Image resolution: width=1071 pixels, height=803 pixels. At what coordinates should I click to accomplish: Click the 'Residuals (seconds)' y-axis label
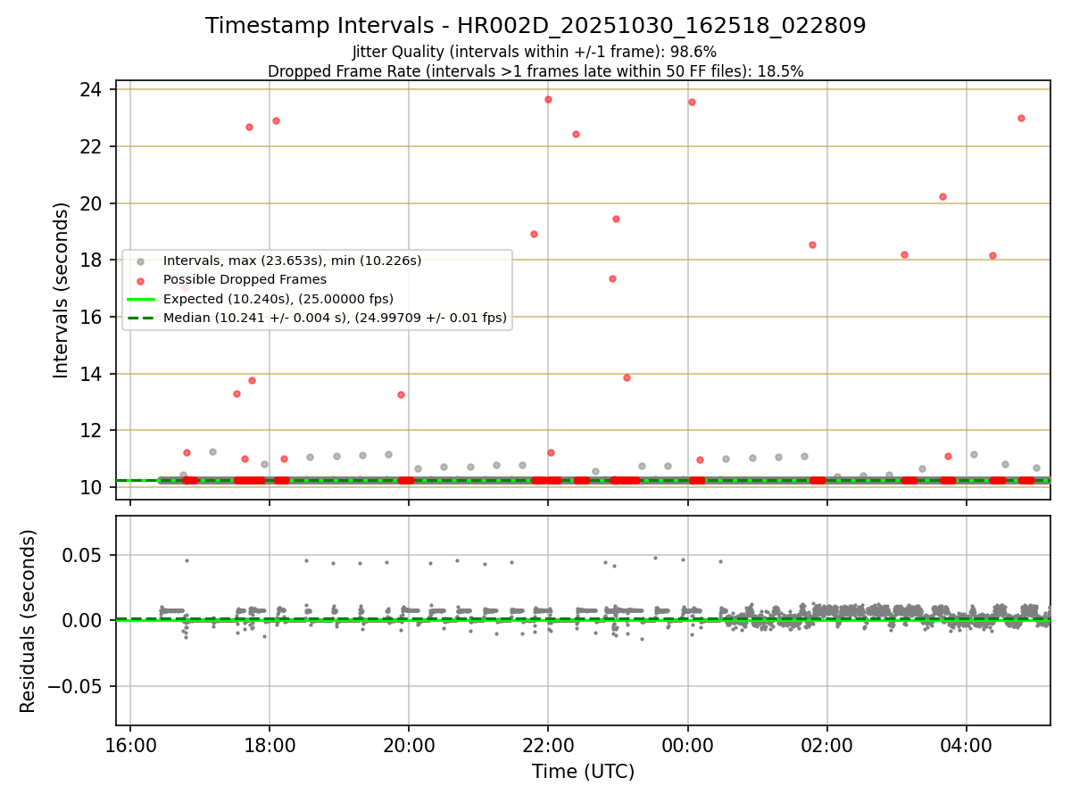click(29, 621)
